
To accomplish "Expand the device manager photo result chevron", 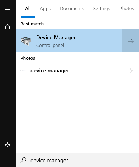I will 131,71.
